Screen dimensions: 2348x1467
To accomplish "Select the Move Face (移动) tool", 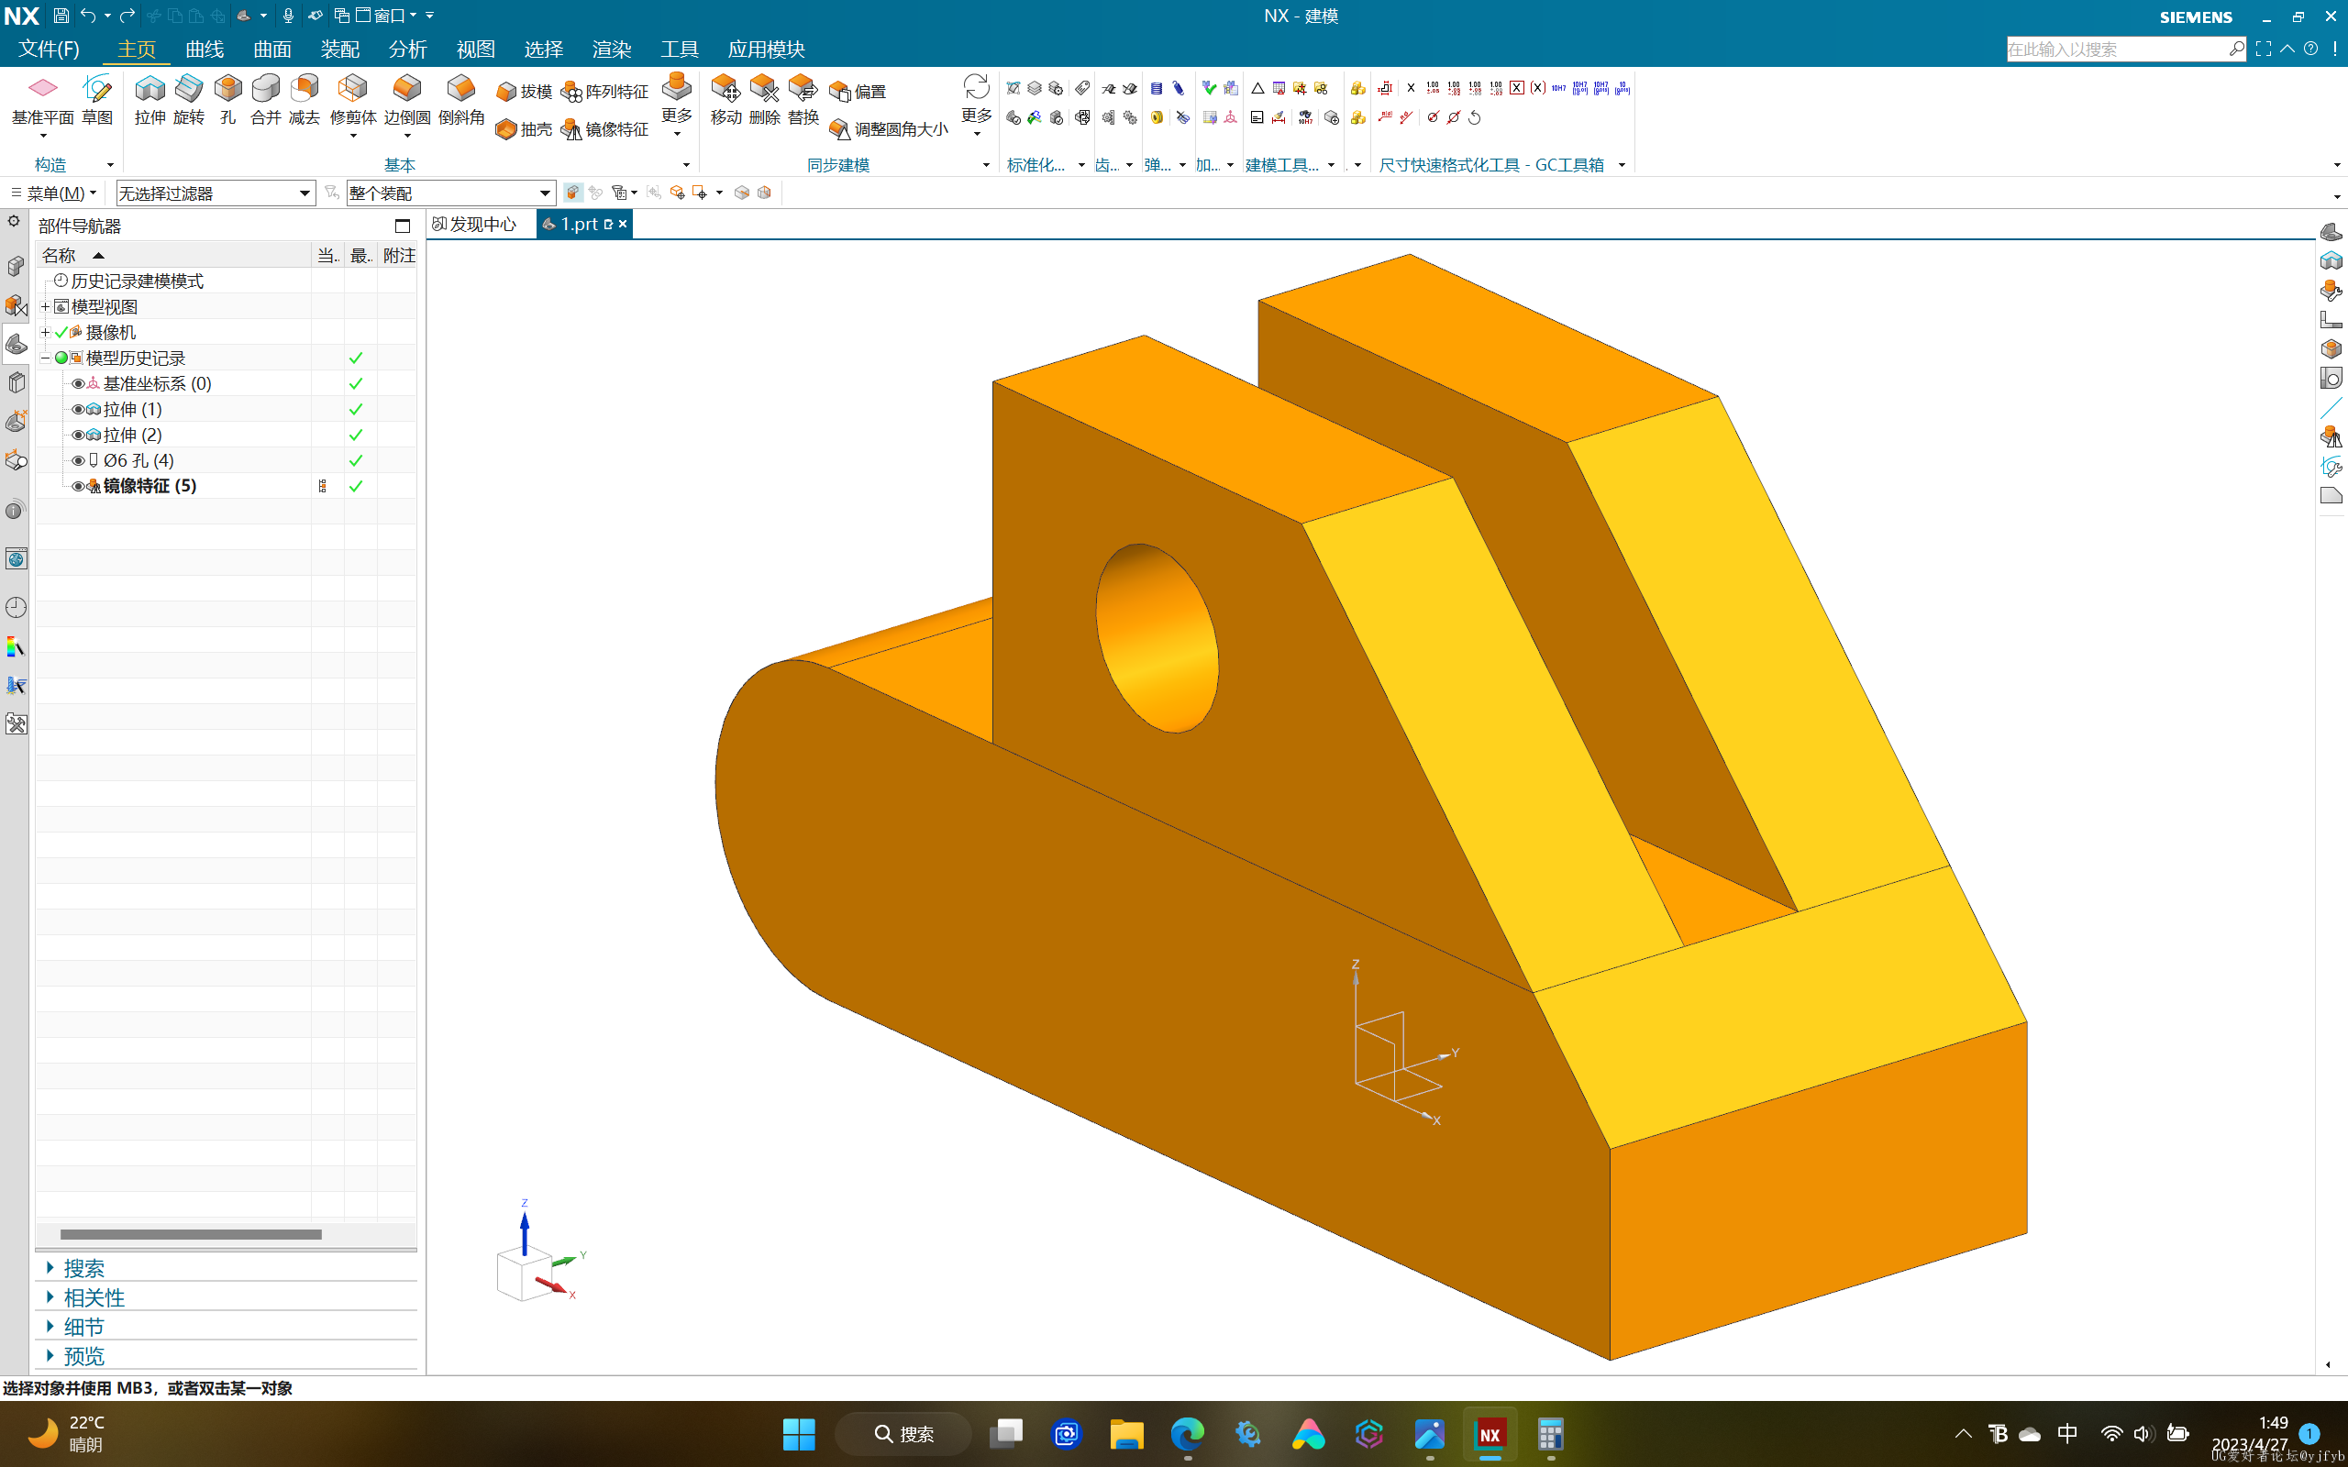I will (725, 100).
